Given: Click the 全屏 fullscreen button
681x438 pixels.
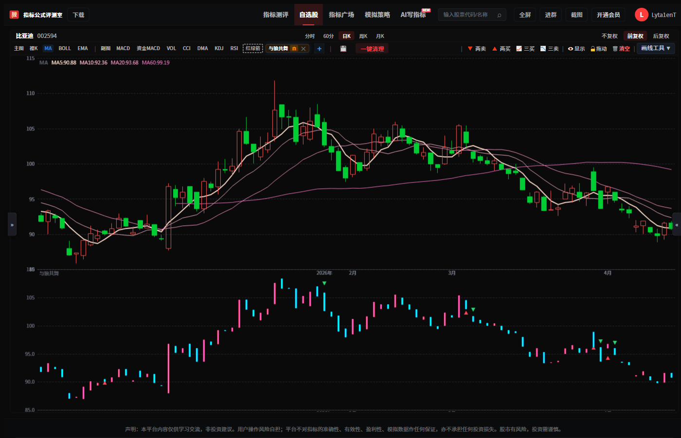Looking at the screenshot, I should coord(525,15).
